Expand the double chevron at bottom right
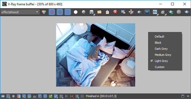The image size is (191, 99). pos(188,96)
